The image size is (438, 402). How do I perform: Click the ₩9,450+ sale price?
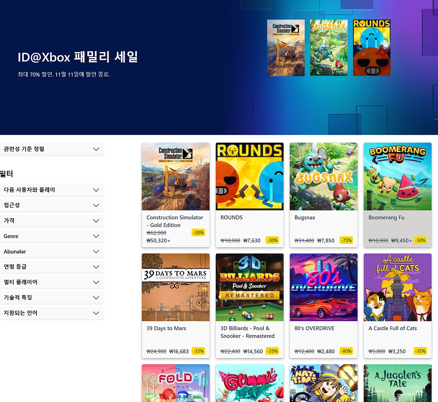point(402,241)
